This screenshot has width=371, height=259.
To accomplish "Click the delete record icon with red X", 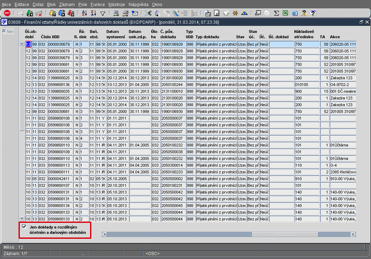I will click(39, 13).
